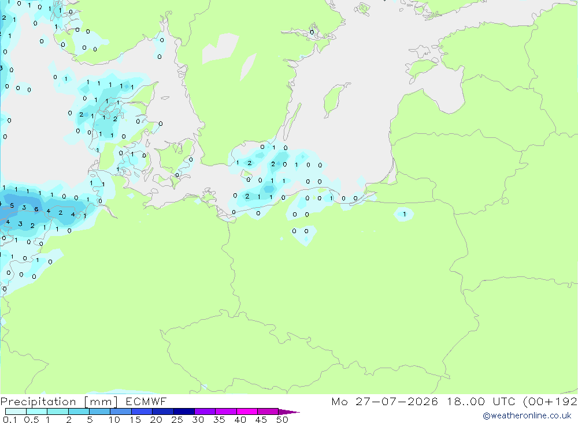Click the legend value '50'
Image resolution: width=578 pixels, height=423 pixels.
(x=282, y=420)
